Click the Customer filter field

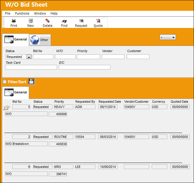pyautogui.click(x=138, y=57)
